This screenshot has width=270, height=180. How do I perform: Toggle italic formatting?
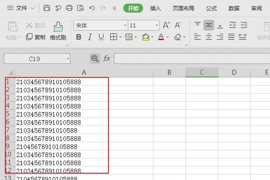coord(90,37)
